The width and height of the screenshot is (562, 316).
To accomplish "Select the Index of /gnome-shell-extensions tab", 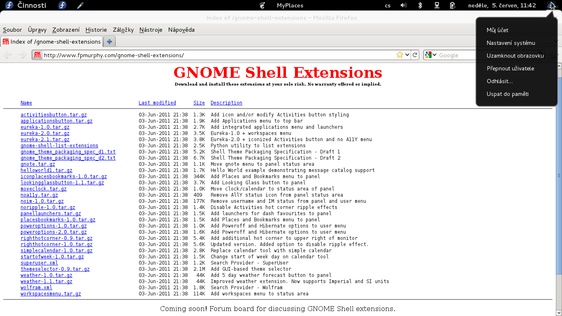I will pos(52,42).
